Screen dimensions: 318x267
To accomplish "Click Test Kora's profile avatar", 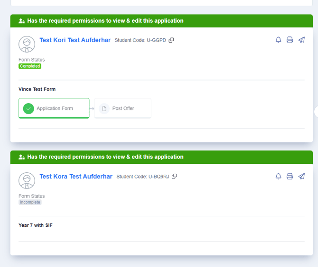I will coord(27,180).
